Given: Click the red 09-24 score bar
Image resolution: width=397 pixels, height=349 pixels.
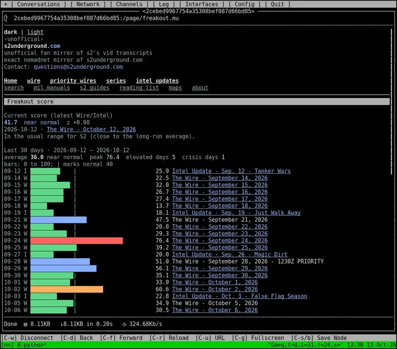Looking at the screenshot, I should [x=77, y=241].
